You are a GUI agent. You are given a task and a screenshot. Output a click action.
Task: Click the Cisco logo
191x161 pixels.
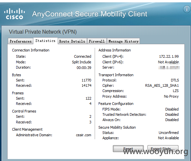point(15,14)
